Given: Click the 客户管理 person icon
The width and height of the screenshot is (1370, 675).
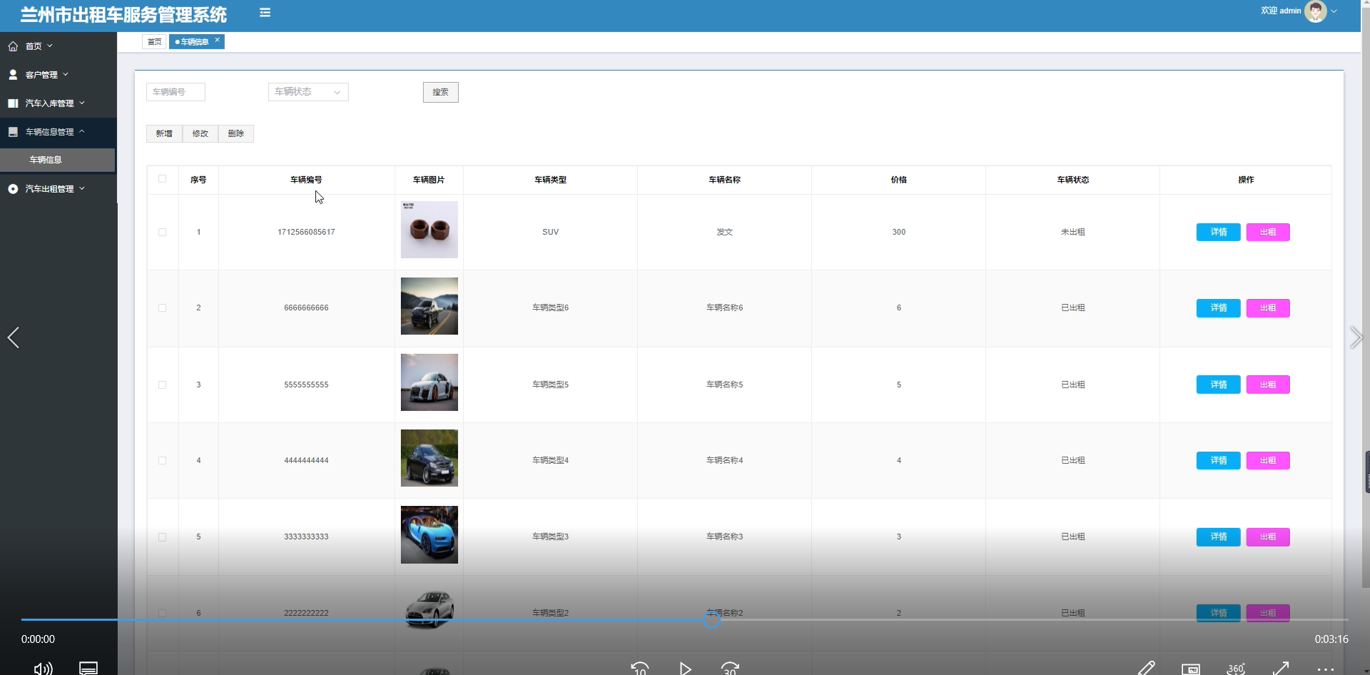Looking at the screenshot, I should (13, 74).
